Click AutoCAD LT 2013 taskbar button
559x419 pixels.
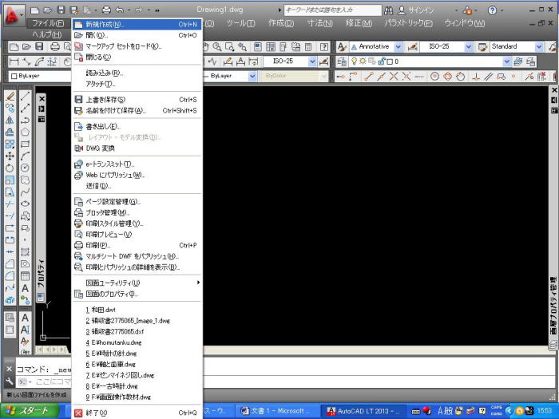click(365, 411)
